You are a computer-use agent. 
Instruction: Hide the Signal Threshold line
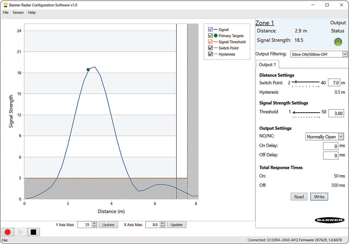[210, 42]
